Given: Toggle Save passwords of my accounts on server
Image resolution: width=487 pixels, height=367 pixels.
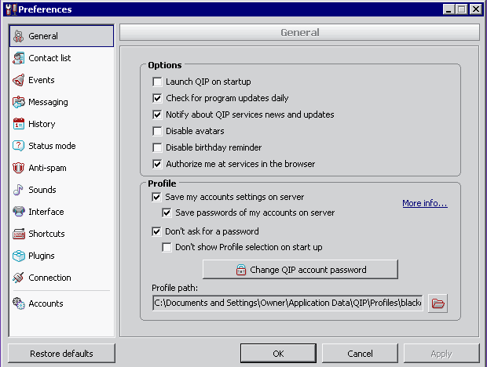Looking at the screenshot, I should [167, 213].
